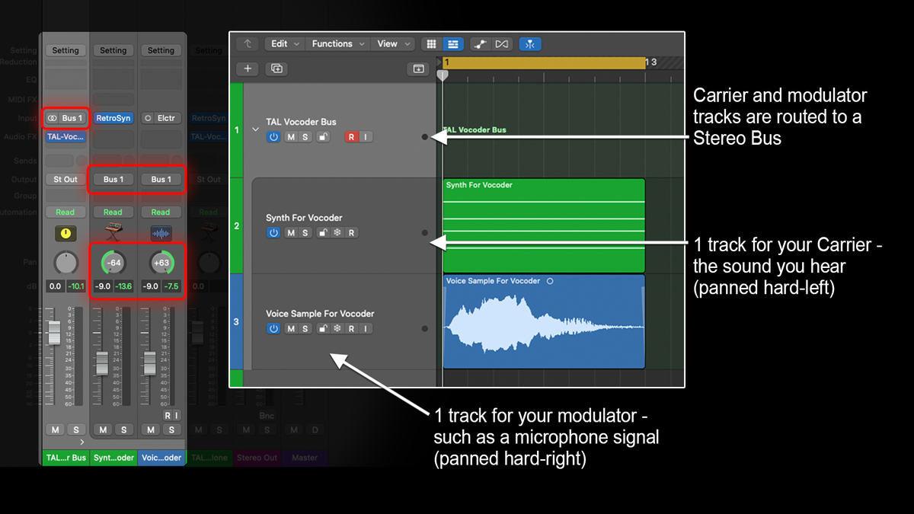Click the blue snap icon in the toolbar
The width and height of the screenshot is (914, 514).
[x=529, y=43]
